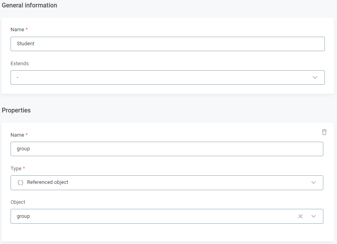Select the dash value in Extends box
The width and height of the screenshot is (337, 244).
(x=18, y=77)
